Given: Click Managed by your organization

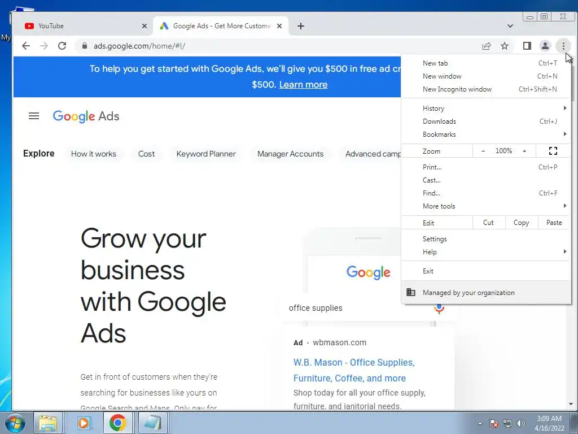Looking at the screenshot, I should point(486,292).
